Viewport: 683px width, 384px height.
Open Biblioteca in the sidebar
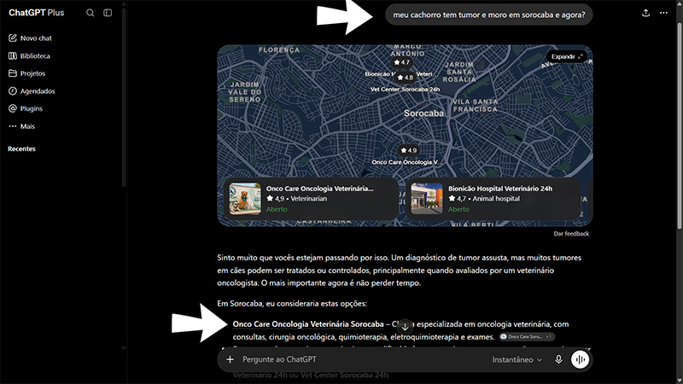[x=29, y=55]
